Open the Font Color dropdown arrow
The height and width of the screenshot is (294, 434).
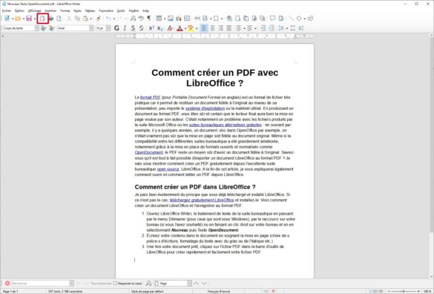click(185, 28)
